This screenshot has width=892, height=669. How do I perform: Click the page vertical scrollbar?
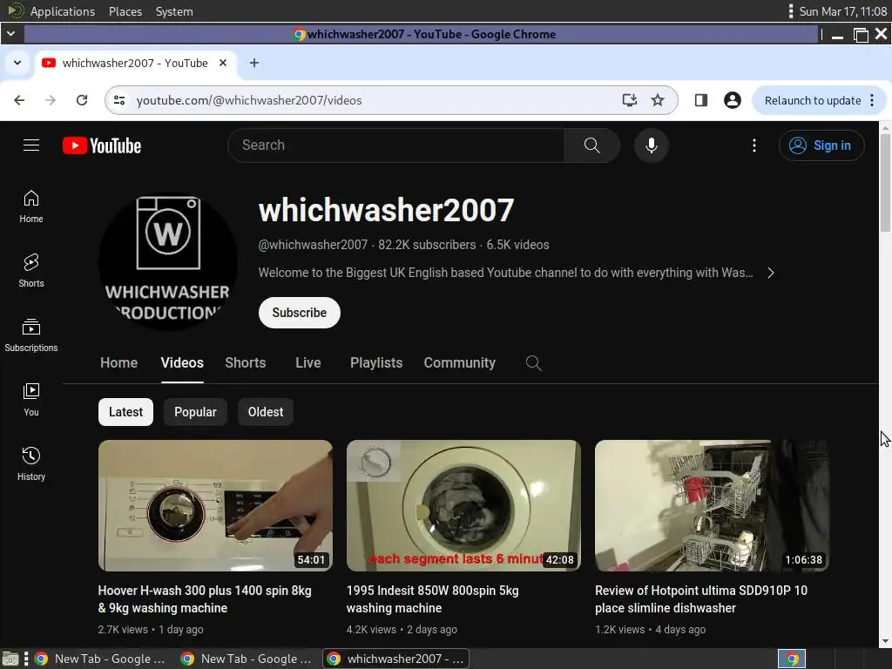click(885, 183)
